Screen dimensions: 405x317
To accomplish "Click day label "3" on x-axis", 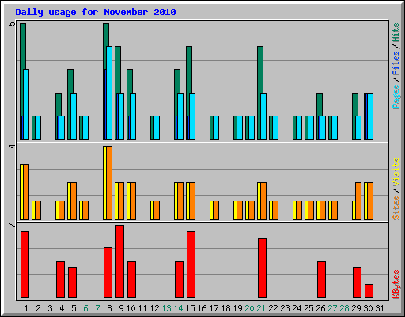I will click(50, 308).
